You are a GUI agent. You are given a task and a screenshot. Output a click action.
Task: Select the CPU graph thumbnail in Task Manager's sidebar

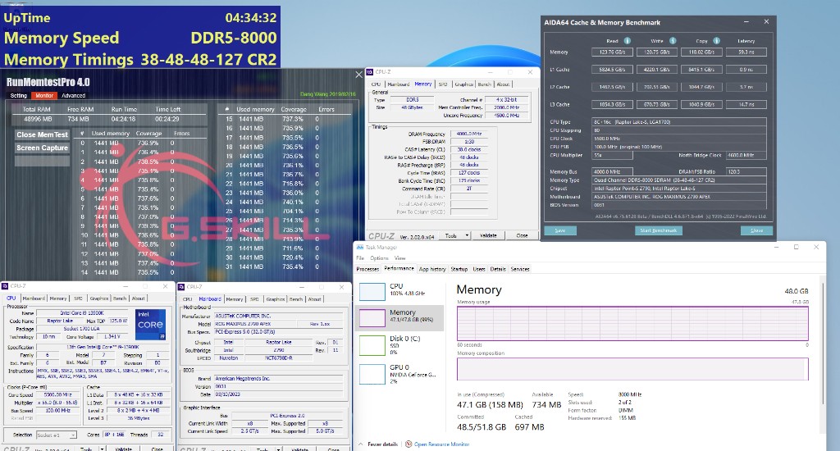click(x=372, y=292)
